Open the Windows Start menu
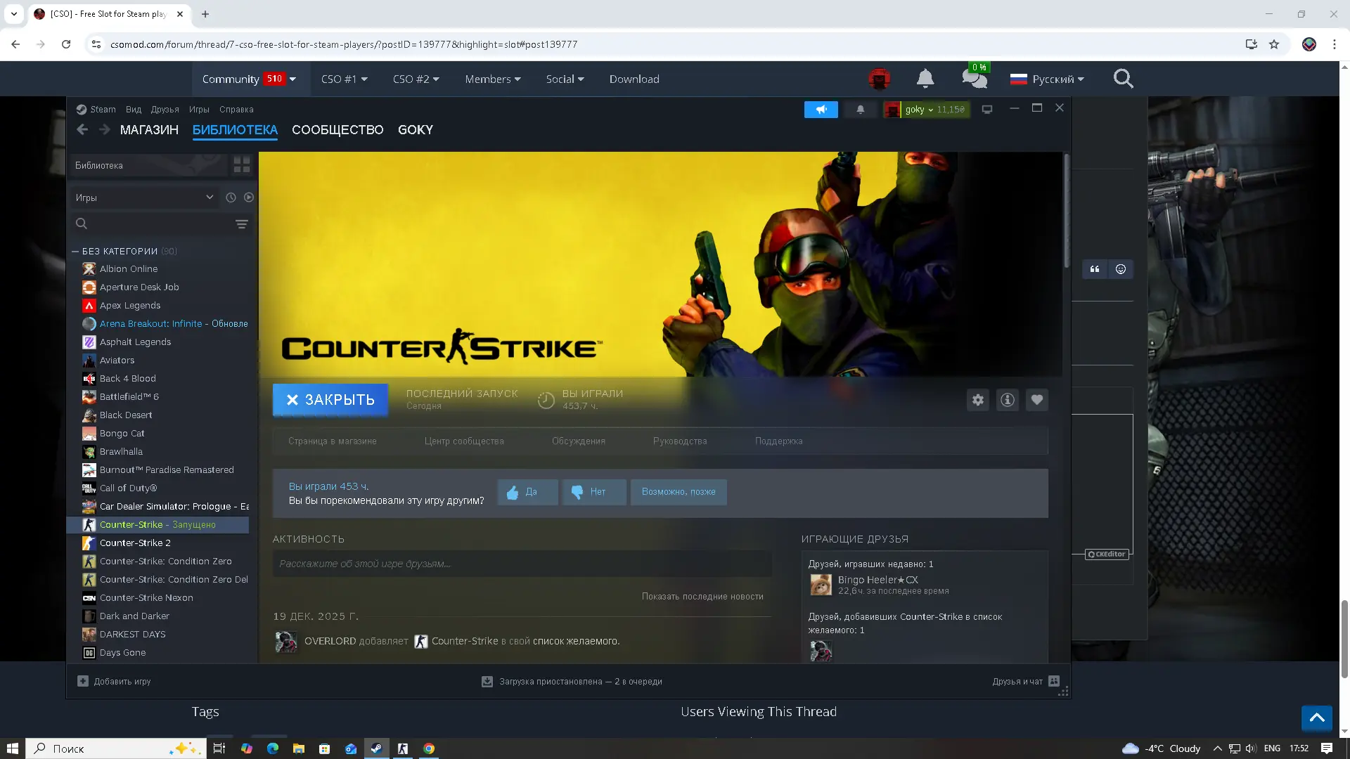Viewport: 1350px width, 759px height. (12, 748)
